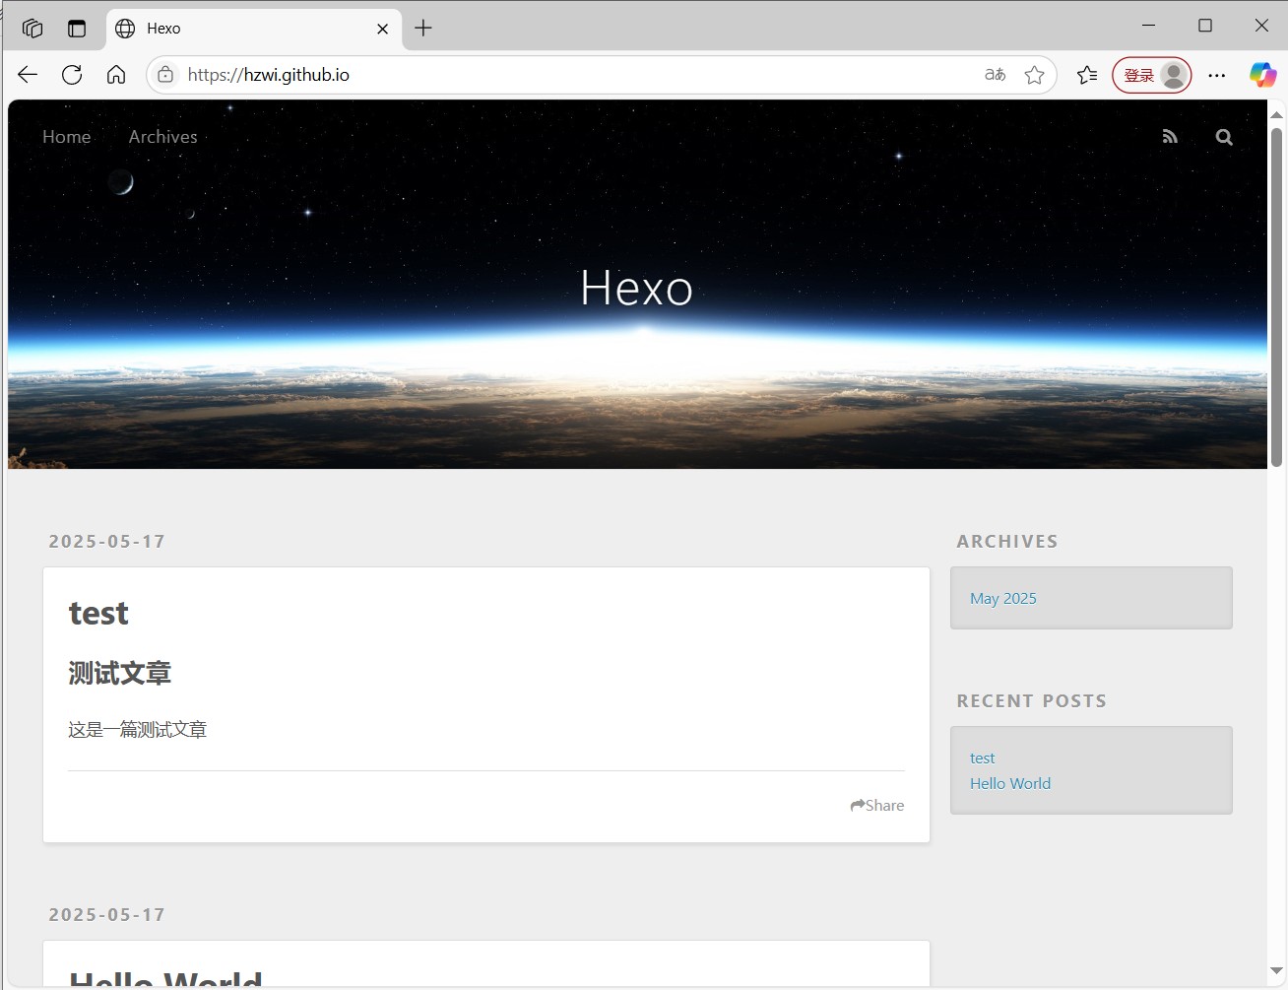Open the site search icon

click(x=1224, y=137)
